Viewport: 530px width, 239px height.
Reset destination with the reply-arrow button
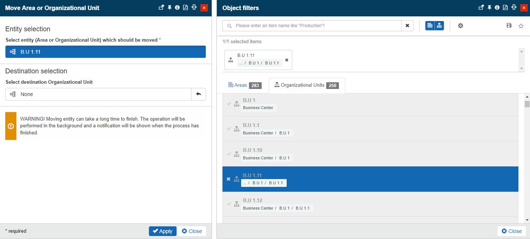[x=199, y=94]
